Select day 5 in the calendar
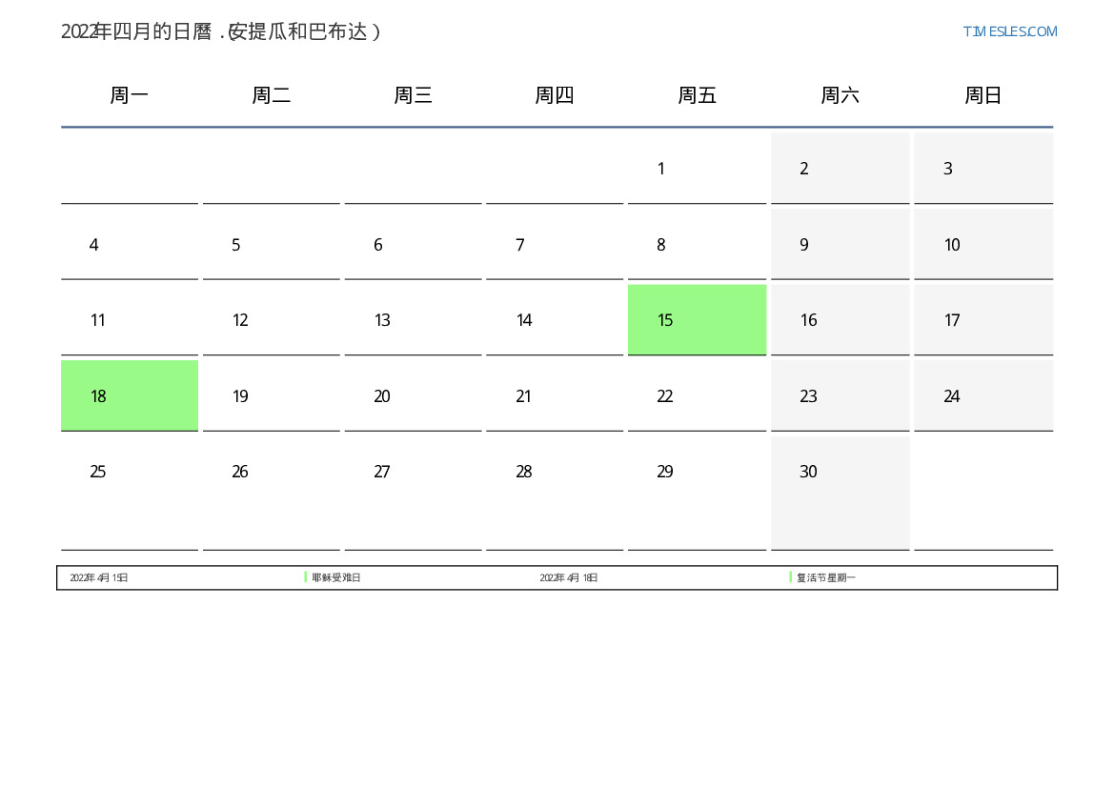Screen dimensions: 1114x788 click(x=272, y=245)
